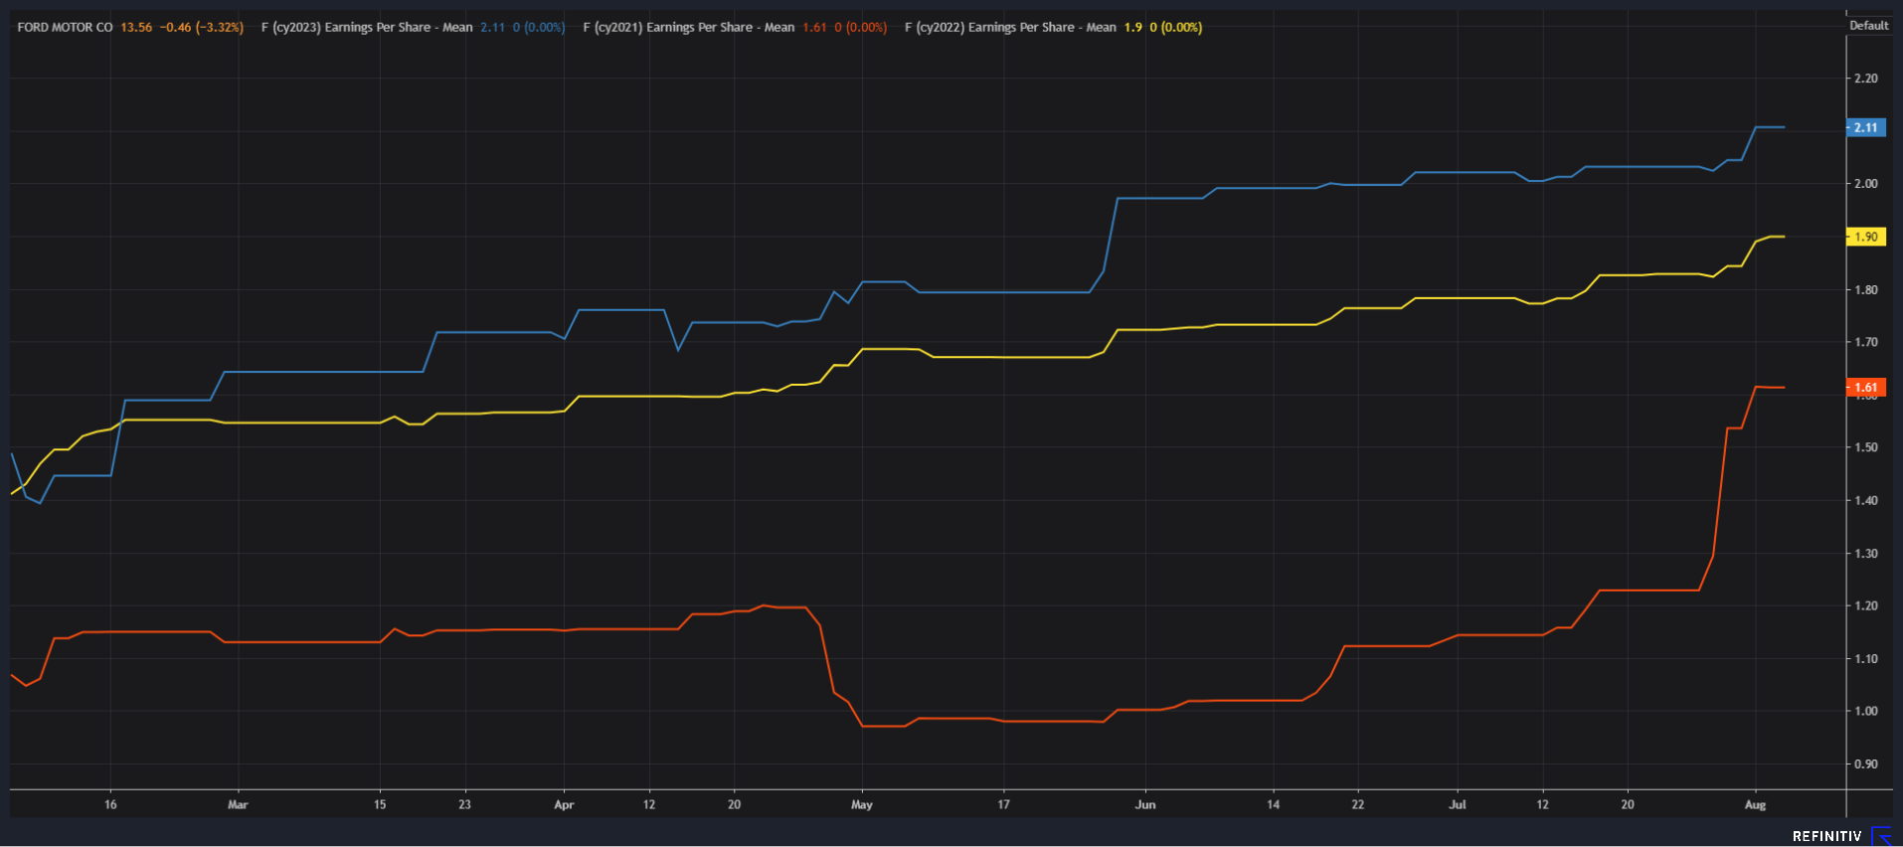The width and height of the screenshot is (1903, 847).
Task: Click the orange 1.61 price tag
Action: click(x=1865, y=388)
